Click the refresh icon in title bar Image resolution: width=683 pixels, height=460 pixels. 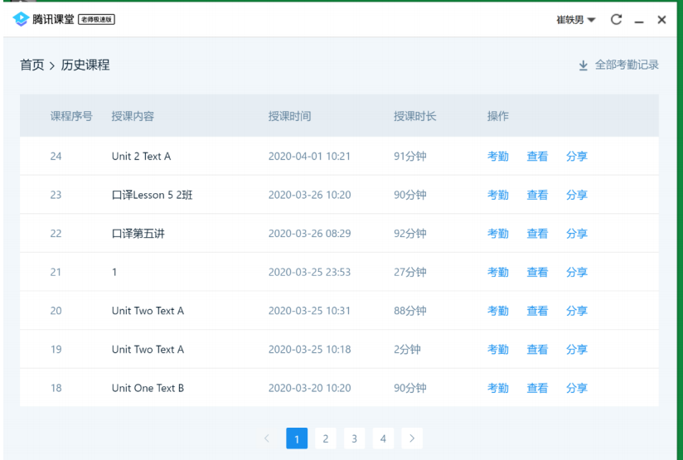[x=616, y=20]
